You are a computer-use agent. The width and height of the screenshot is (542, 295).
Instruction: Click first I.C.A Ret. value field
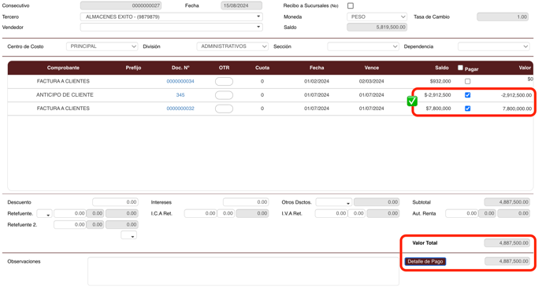[x=200, y=213]
